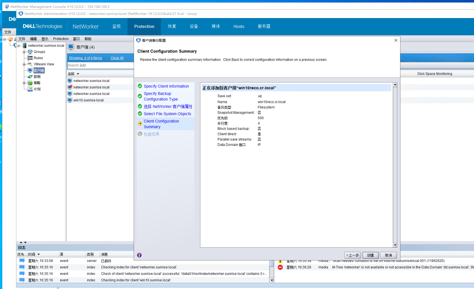Switch to the Protection tab

click(x=144, y=26)
